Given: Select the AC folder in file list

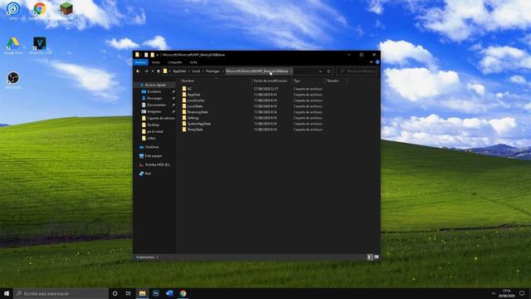Looking at the screenshot, I should pyautogui.click(x=189, y=89).
